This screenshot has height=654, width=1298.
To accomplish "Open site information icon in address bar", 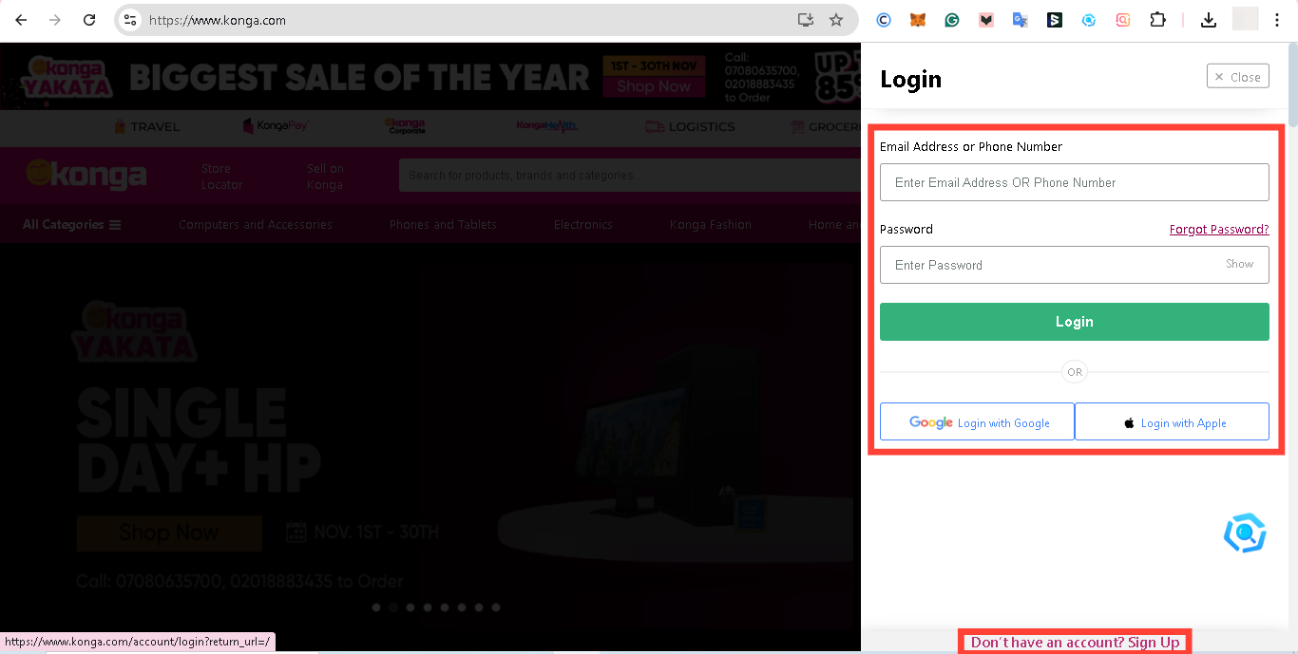I will (131, 20).
